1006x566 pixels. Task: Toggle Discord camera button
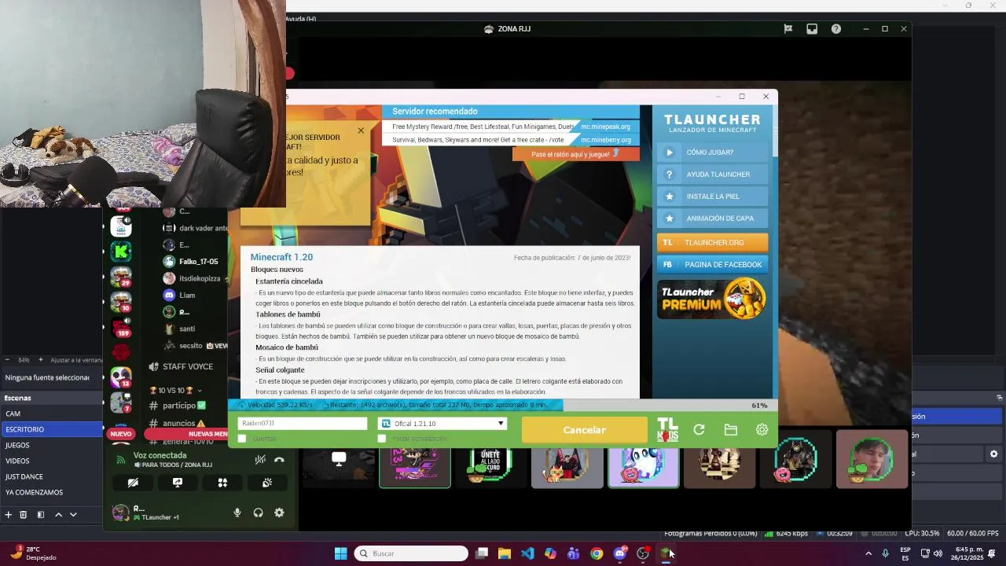click(x=133, y=483)
